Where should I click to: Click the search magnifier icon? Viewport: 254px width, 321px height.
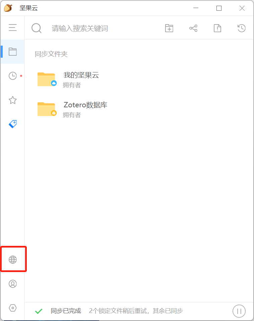pyautogui.click(x=37, y=28)
